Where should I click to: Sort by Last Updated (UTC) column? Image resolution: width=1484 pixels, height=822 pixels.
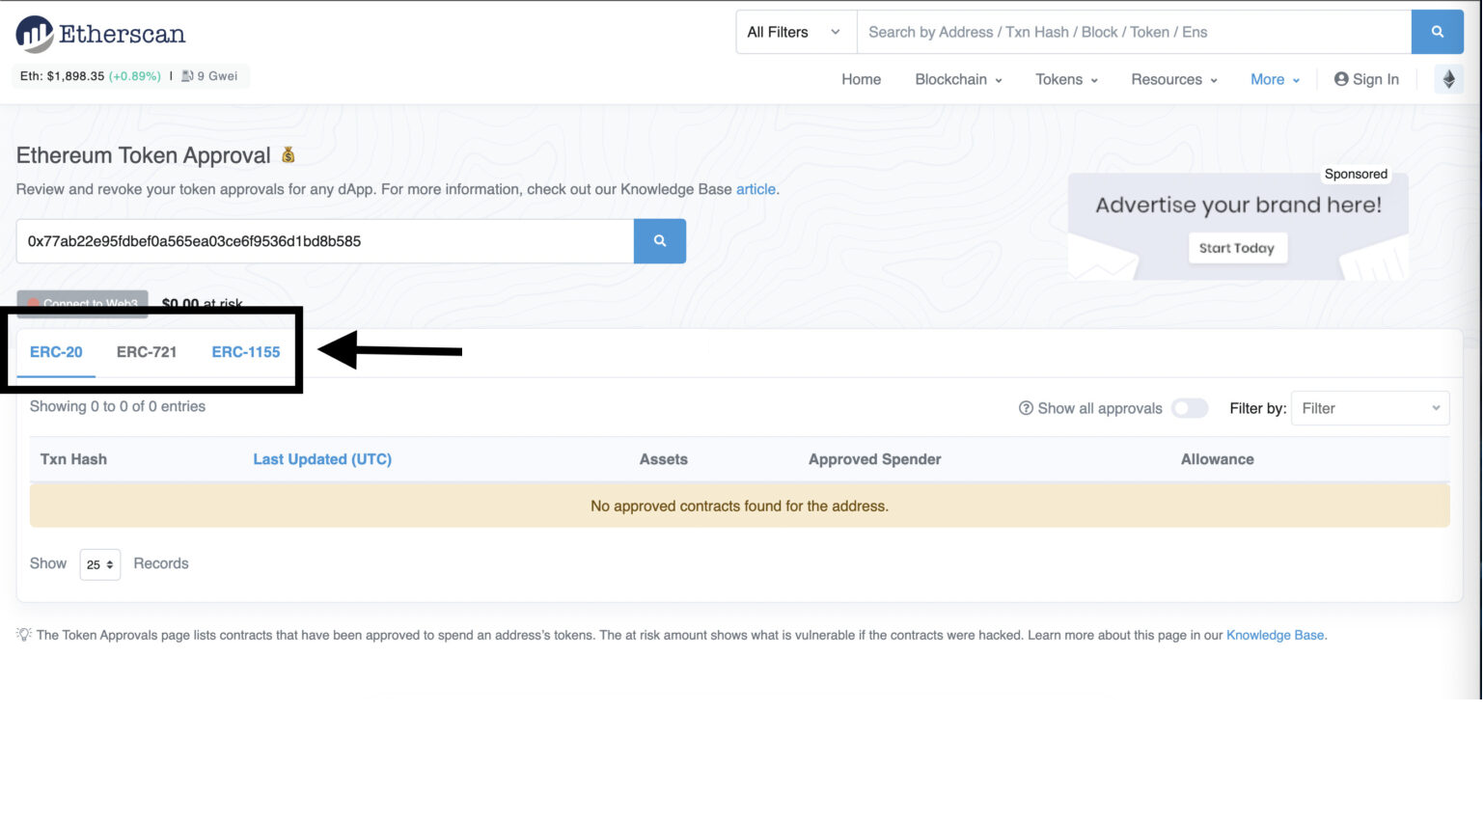coord(322,459)
